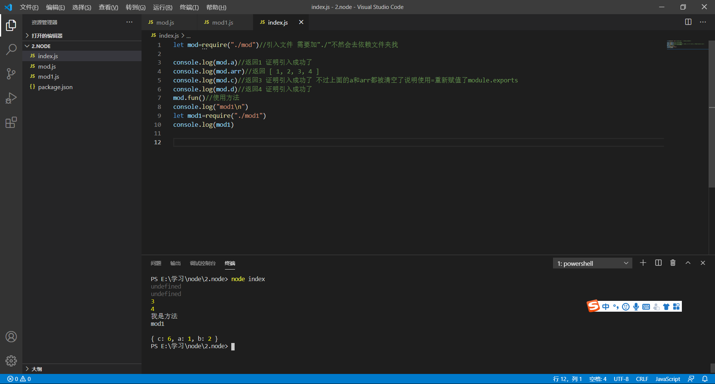The width and height of the screenshot is (715, 384).
Task: Select the 终端 panel tab
Action: click(x=230, y=263)
